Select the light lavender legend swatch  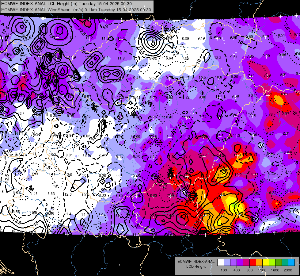(x=227, y=263)
